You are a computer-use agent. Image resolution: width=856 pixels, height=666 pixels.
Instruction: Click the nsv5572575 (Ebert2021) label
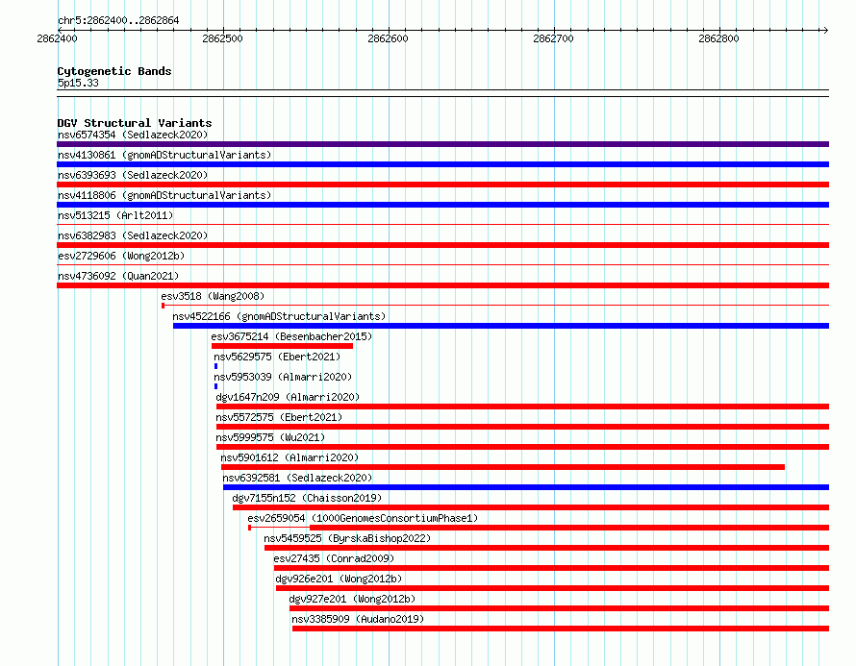click(x=279, y=417)
